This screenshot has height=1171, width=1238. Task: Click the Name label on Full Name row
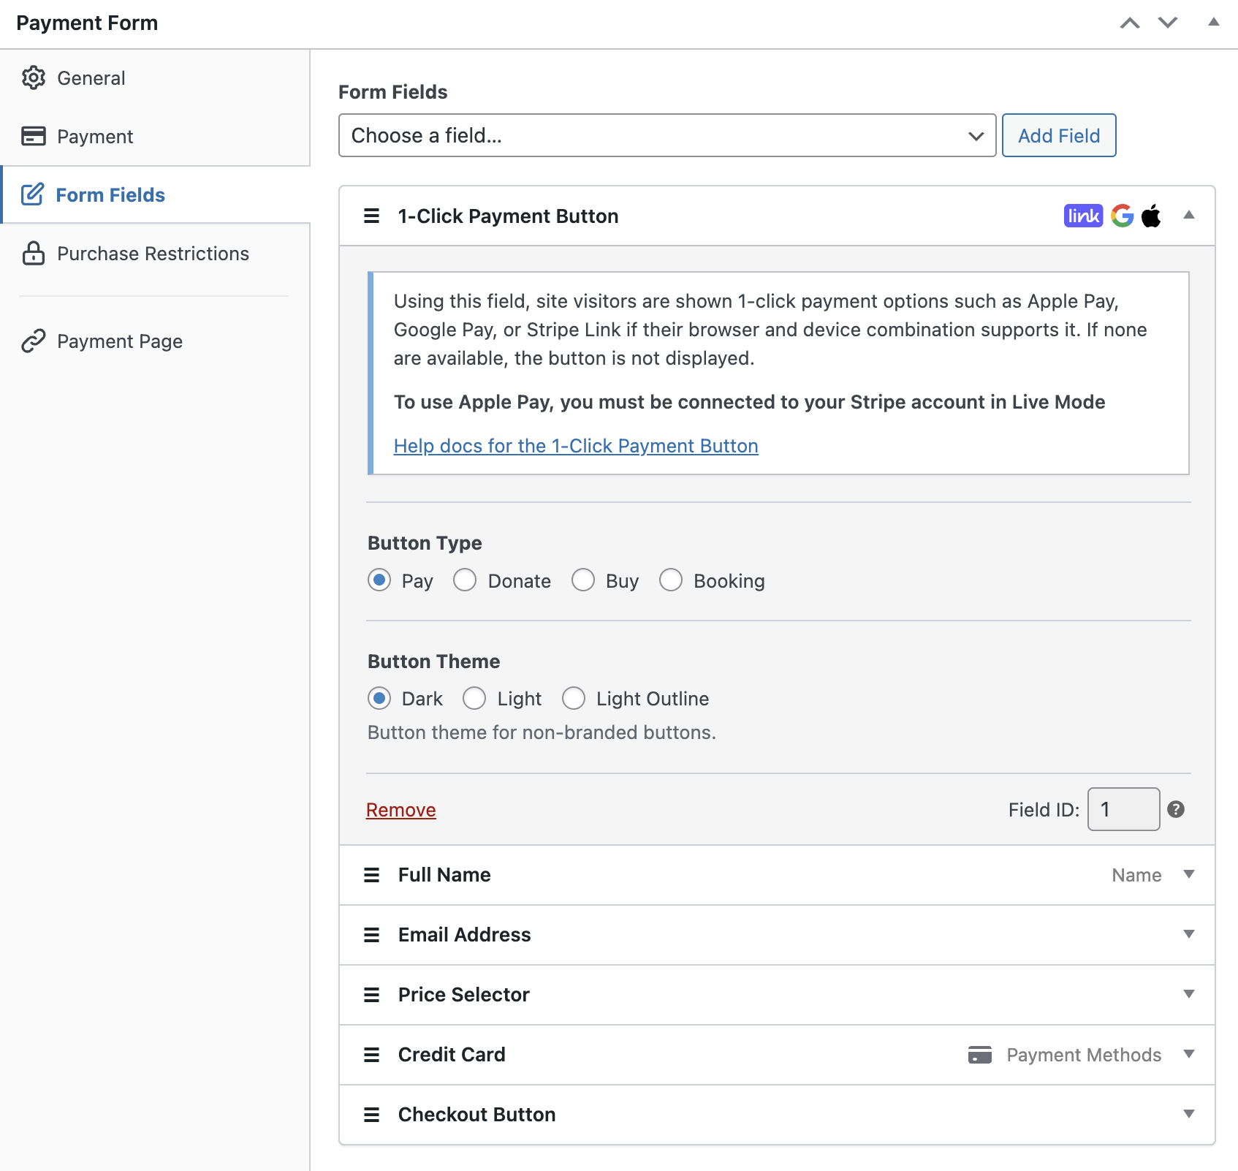tap(1136, 875)
